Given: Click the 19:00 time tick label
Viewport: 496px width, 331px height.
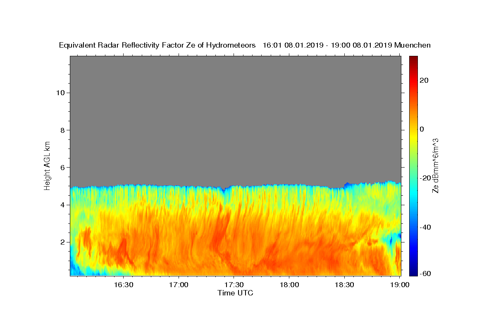Looking at the screenshot, I should tap(399, 285).
